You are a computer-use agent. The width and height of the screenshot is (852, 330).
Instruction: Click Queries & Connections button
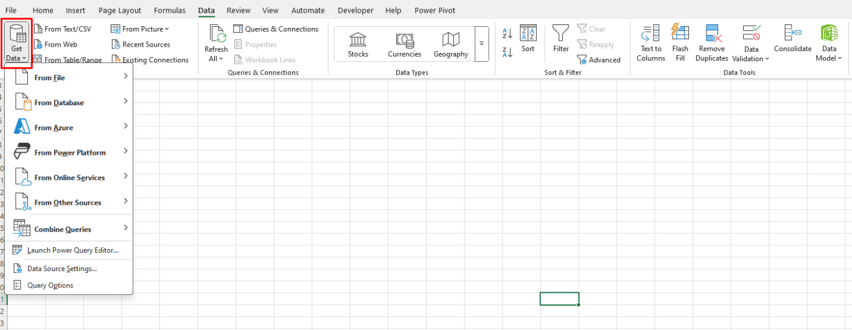coord(276,29)
